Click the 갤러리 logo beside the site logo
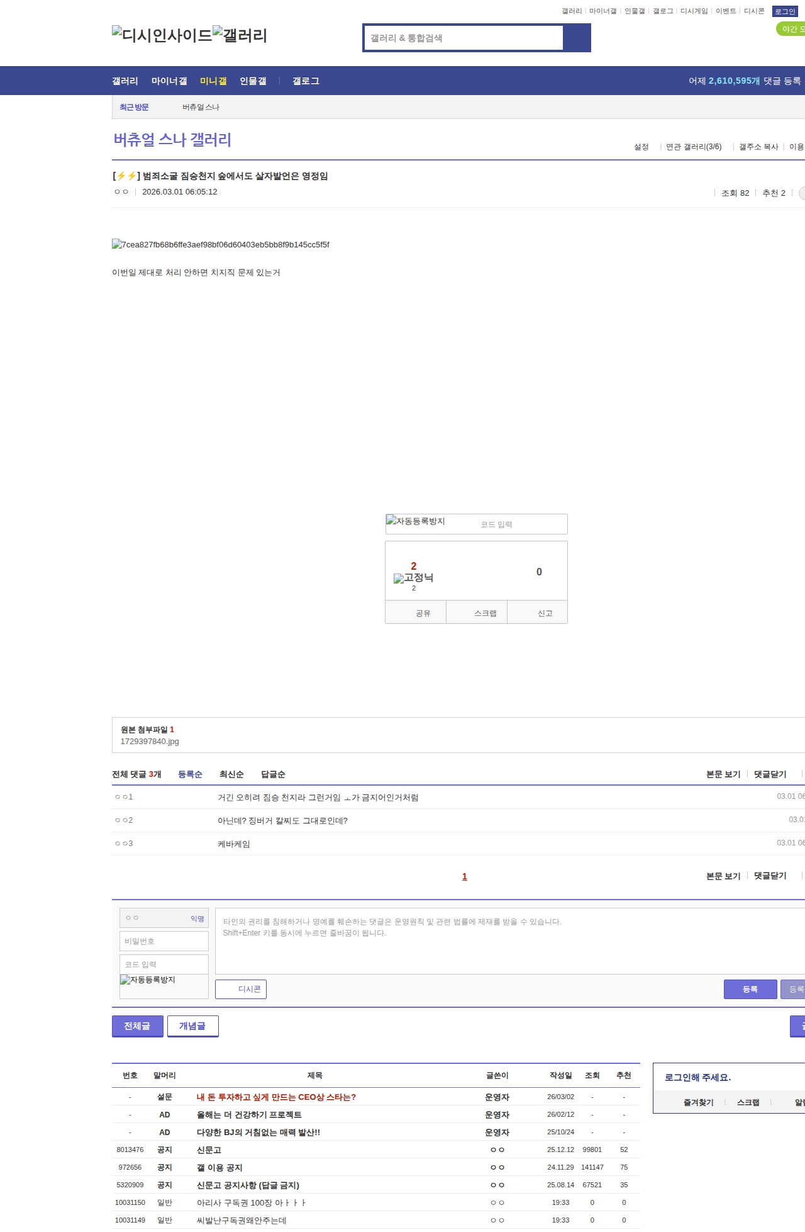Viewport: 805px width, 1232px height. pyautogui.click(x=240, y=35)
